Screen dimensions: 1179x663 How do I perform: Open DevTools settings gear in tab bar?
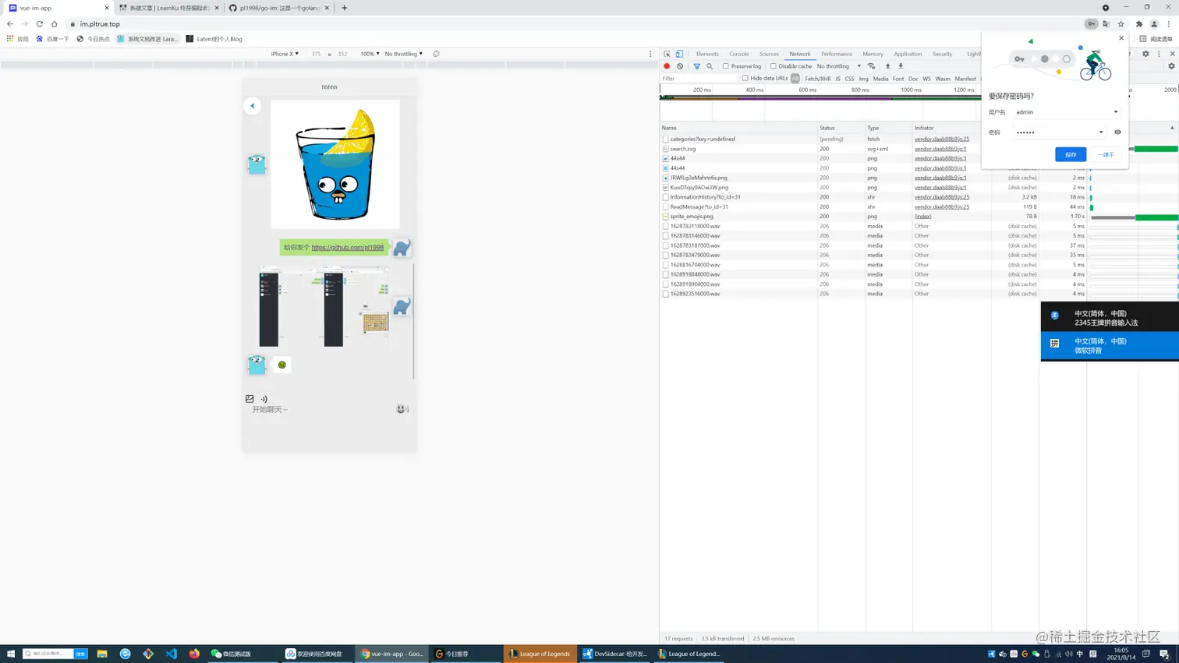[1145, 54]
